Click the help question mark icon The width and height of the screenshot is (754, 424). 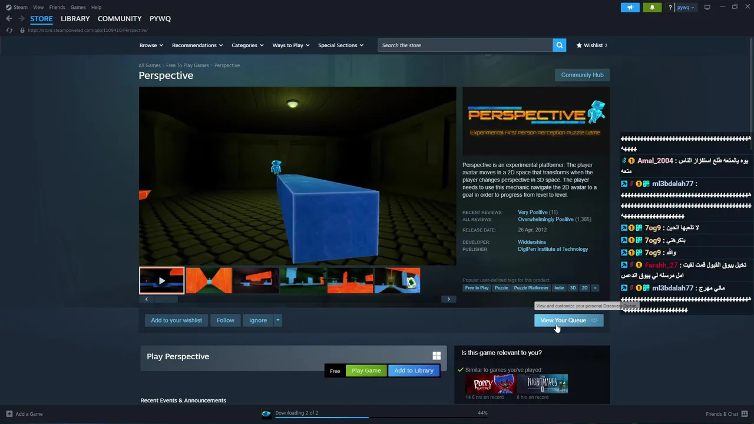click(670, 7)
